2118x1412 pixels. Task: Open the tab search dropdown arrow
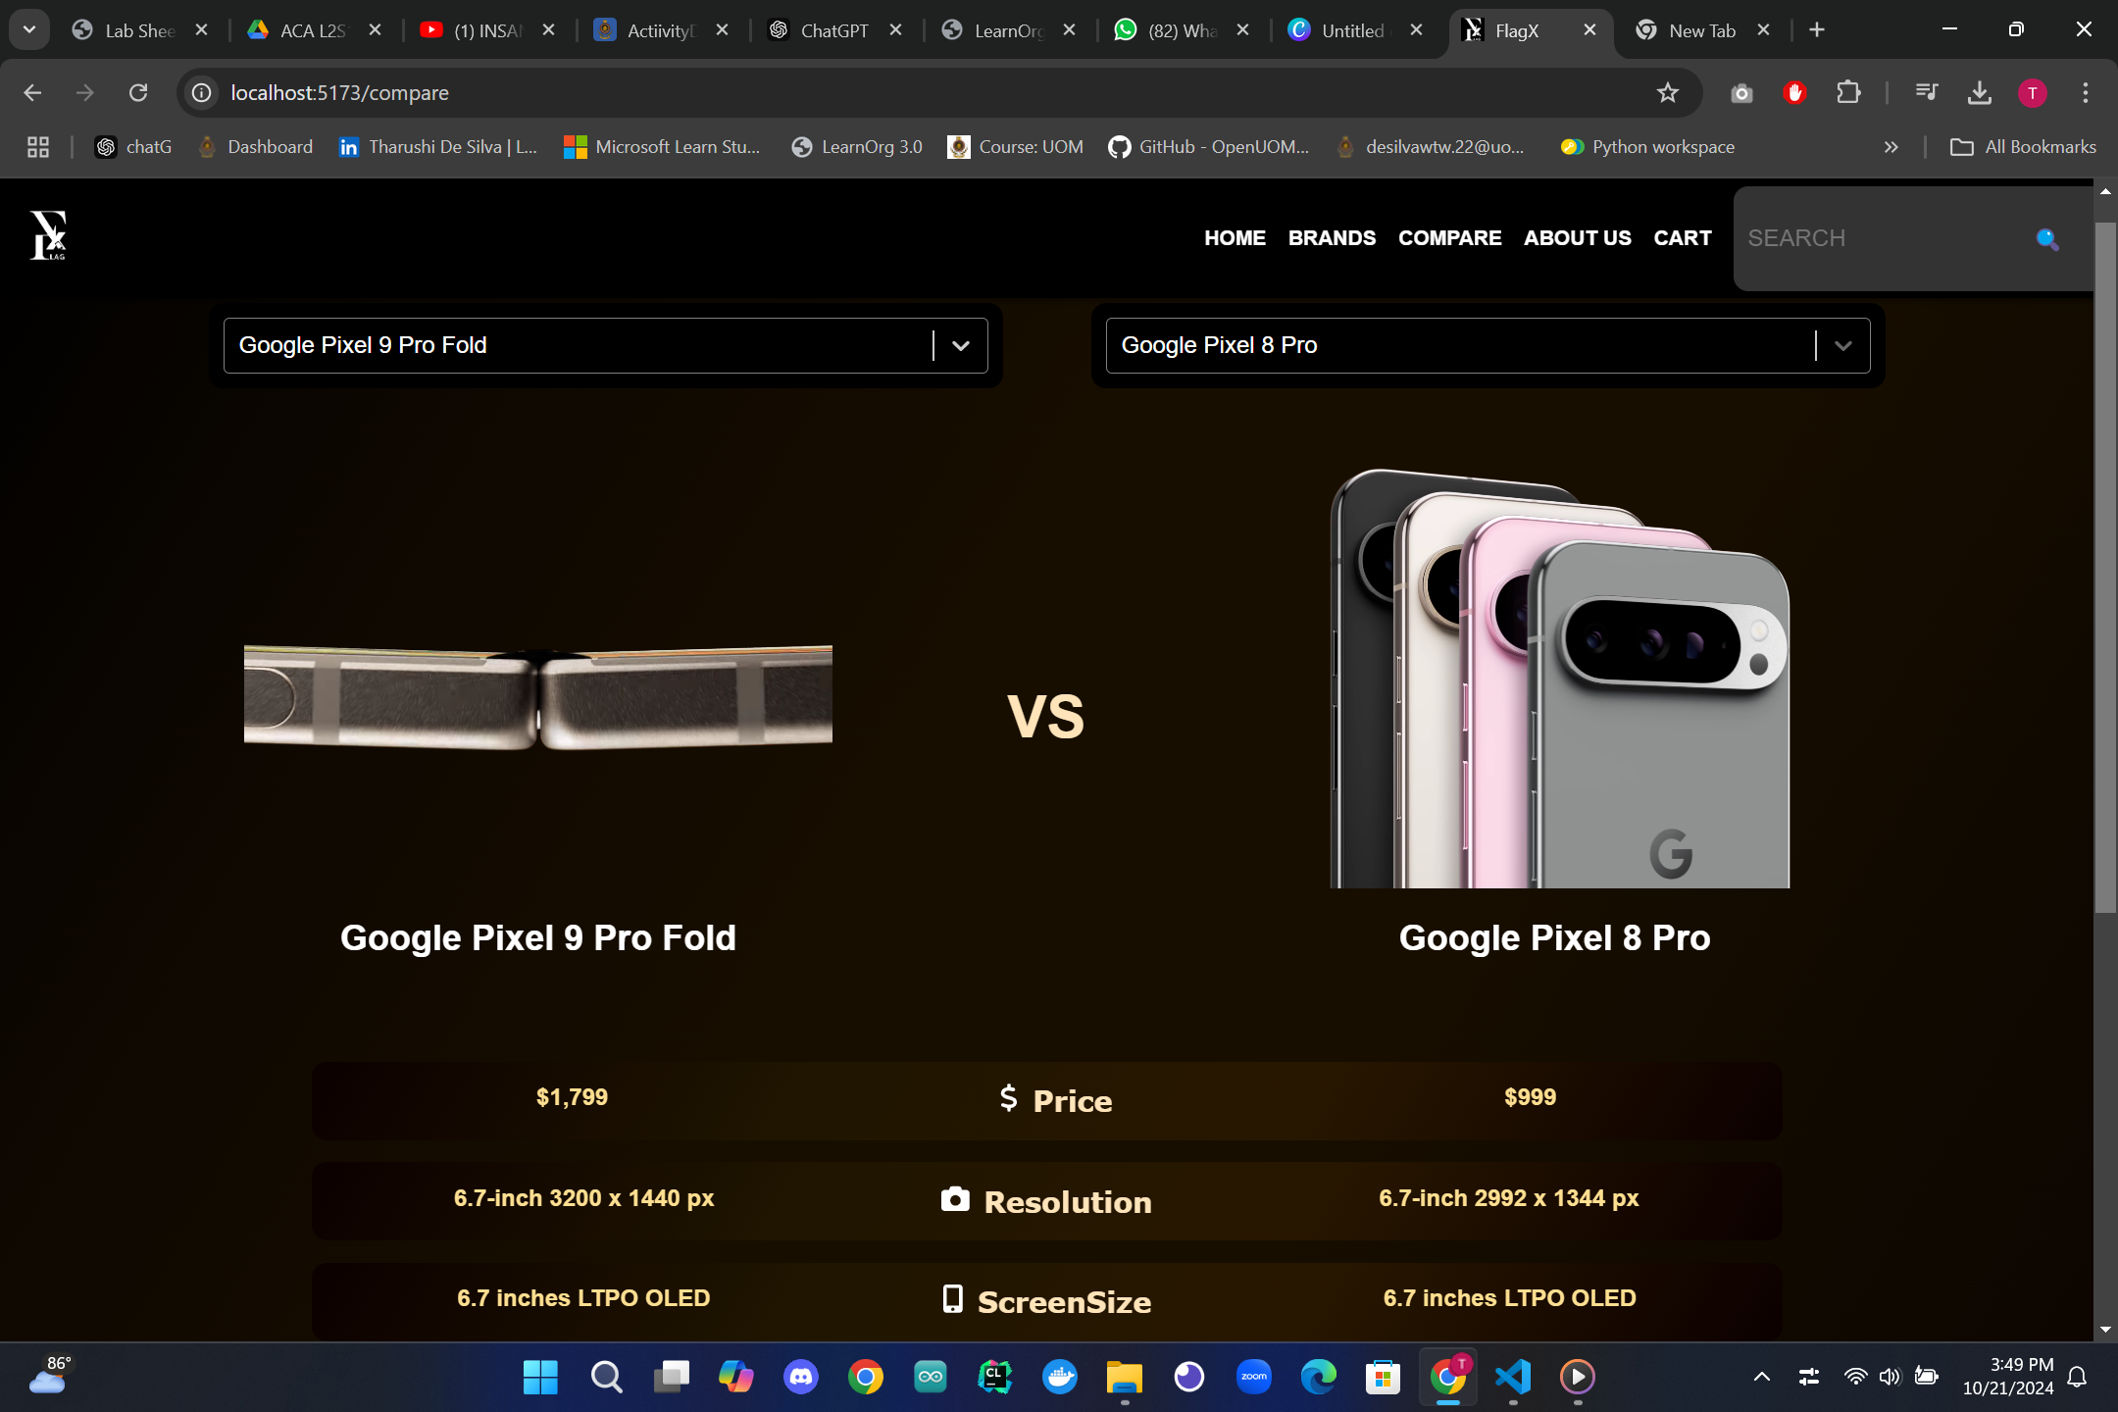coord(29,29)
